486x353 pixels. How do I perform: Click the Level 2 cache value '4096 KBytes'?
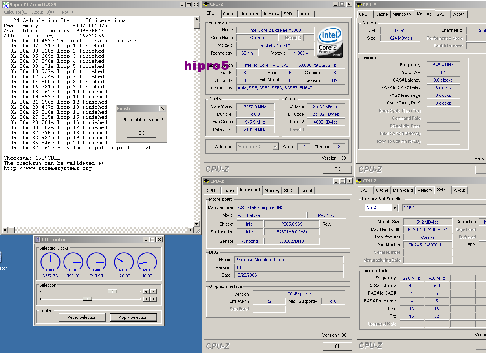click(x=326, y=122)
